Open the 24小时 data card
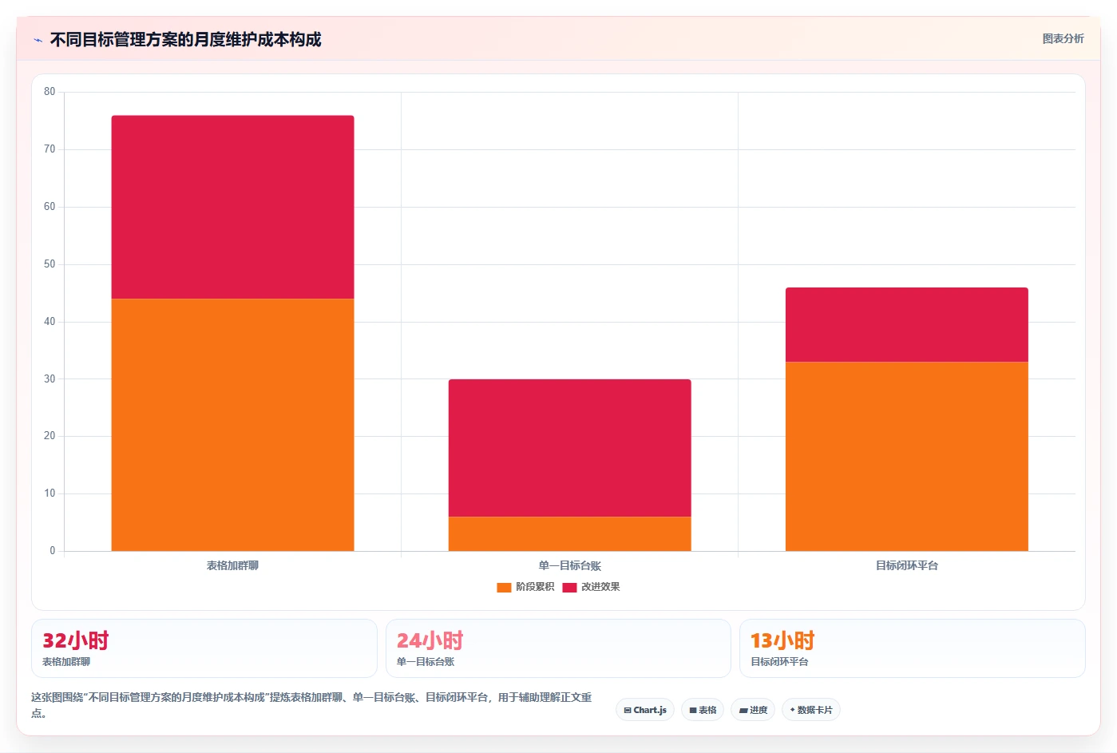 pyautogui.click(x=558, y=648)
